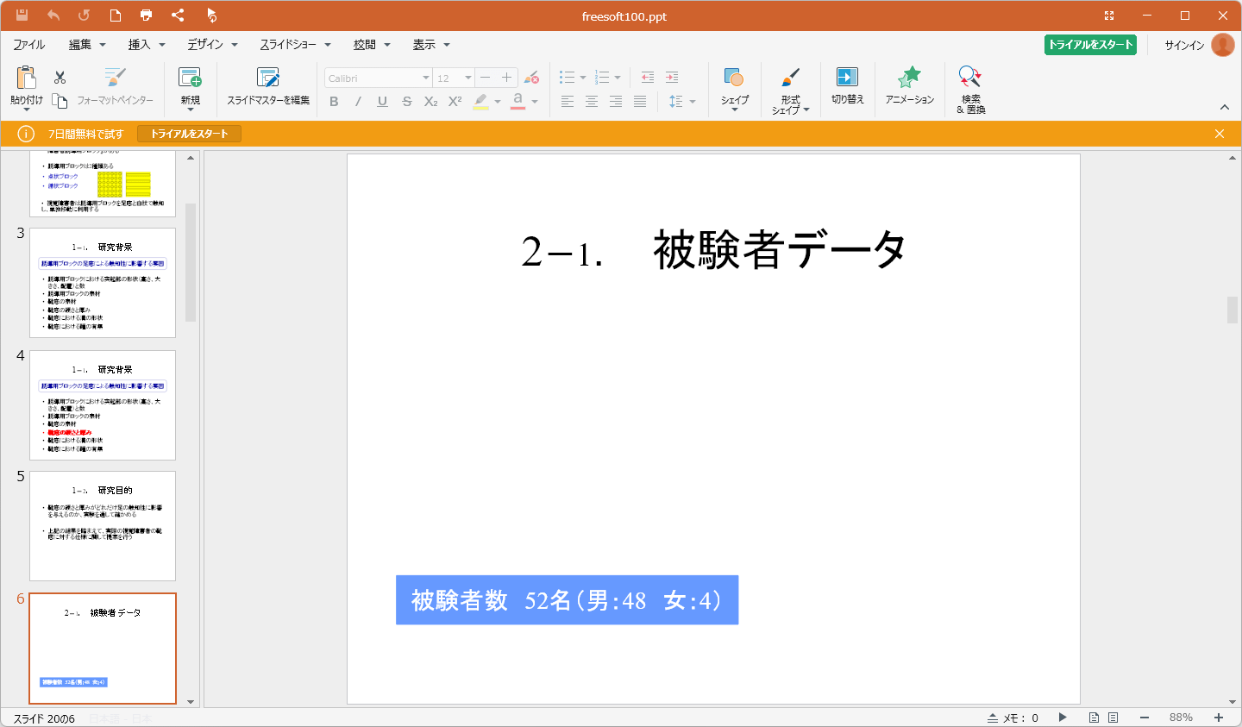Viewport: 1242px width, 727px height.
Task: Click the Save icon in title bar
Action: (22, 16)
